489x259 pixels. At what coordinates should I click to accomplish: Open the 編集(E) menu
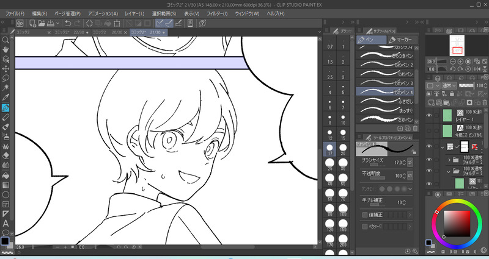pyautogui.click(x=40, y=13)
